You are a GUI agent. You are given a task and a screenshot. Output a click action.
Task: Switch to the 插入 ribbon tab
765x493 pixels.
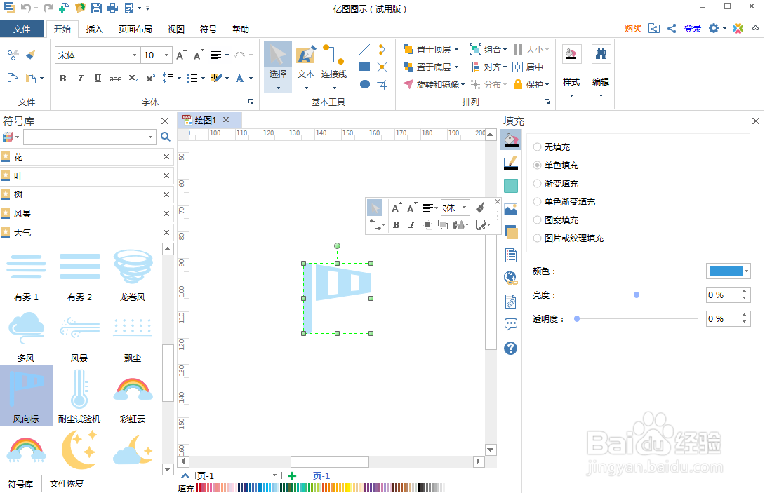tap(95, 29)
